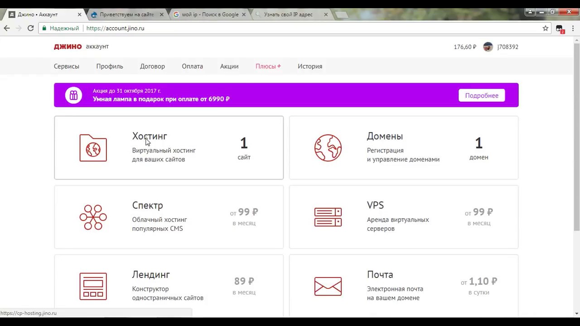This screenshot has height=326, width=580.
Task: Switch to мой ip Поиск в Google tab
Action: coord(209,14)
